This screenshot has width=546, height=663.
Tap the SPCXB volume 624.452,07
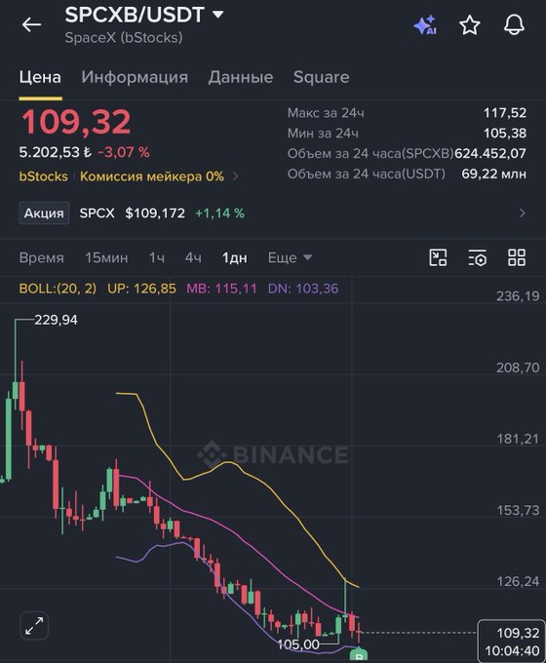(x=490, y=153)
